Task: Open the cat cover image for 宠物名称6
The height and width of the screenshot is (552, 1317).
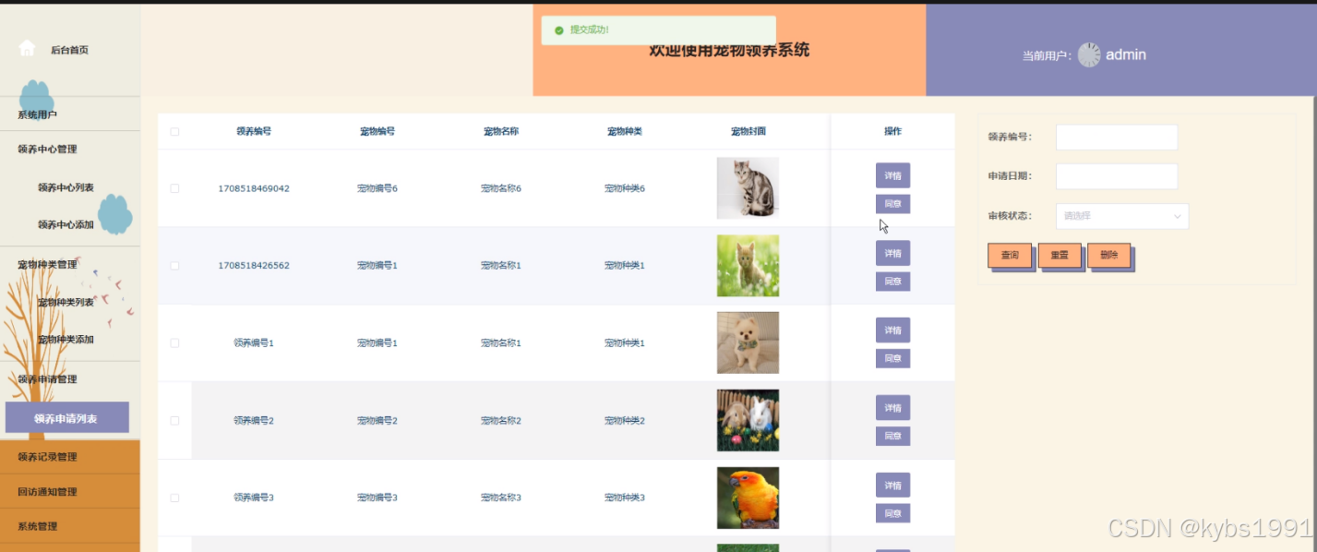Action: point(748,188)
